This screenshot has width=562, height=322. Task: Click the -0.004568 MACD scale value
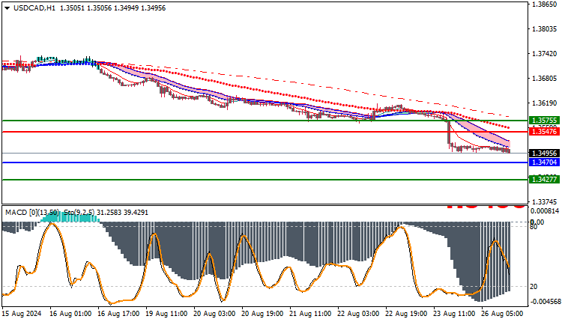pos(545,302)
